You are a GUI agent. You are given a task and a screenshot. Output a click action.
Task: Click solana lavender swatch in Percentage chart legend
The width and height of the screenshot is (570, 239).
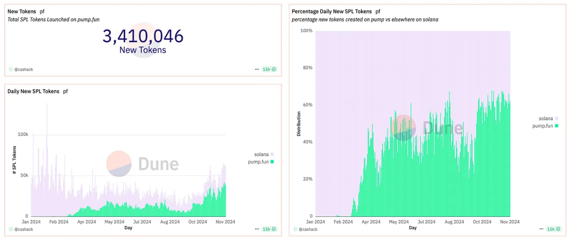click(556, 118)
